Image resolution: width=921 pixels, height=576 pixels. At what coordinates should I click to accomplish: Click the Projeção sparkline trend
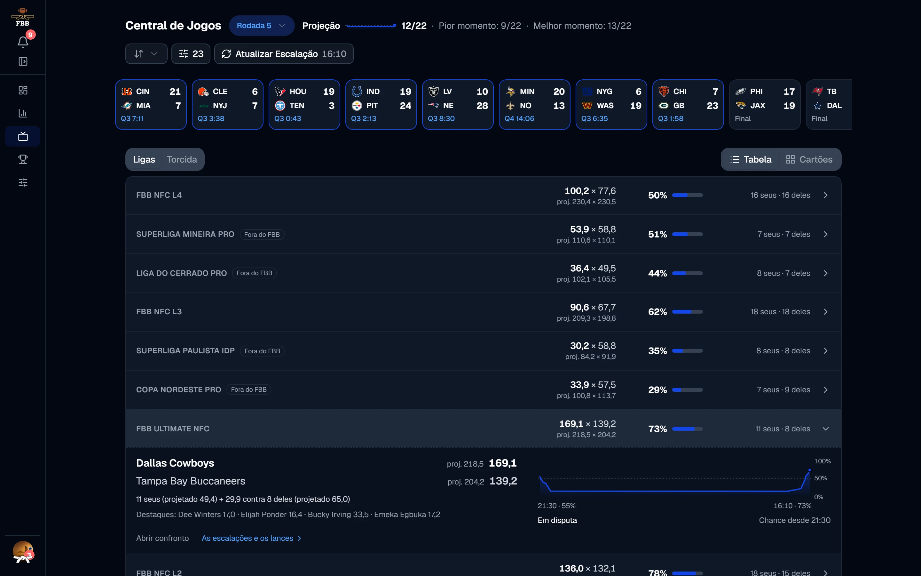tap(371, 26)
